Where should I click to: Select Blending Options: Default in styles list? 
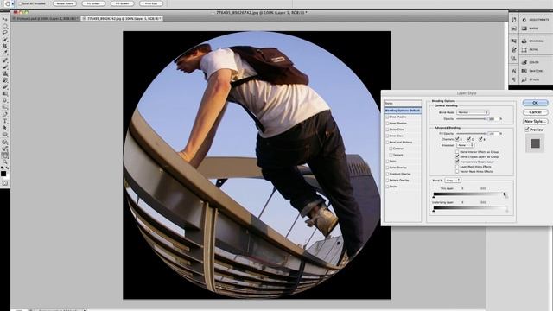[403, 111]
